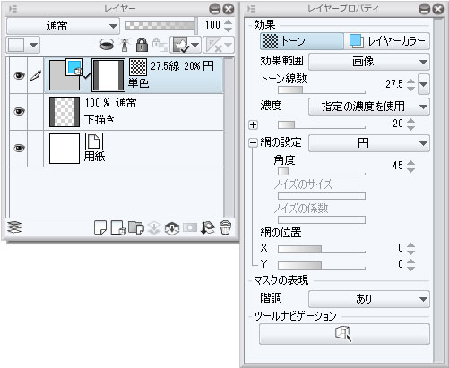Viewport: 449px width, 368px height.
Task: Click the new raster layer icon
Action: 100,228
